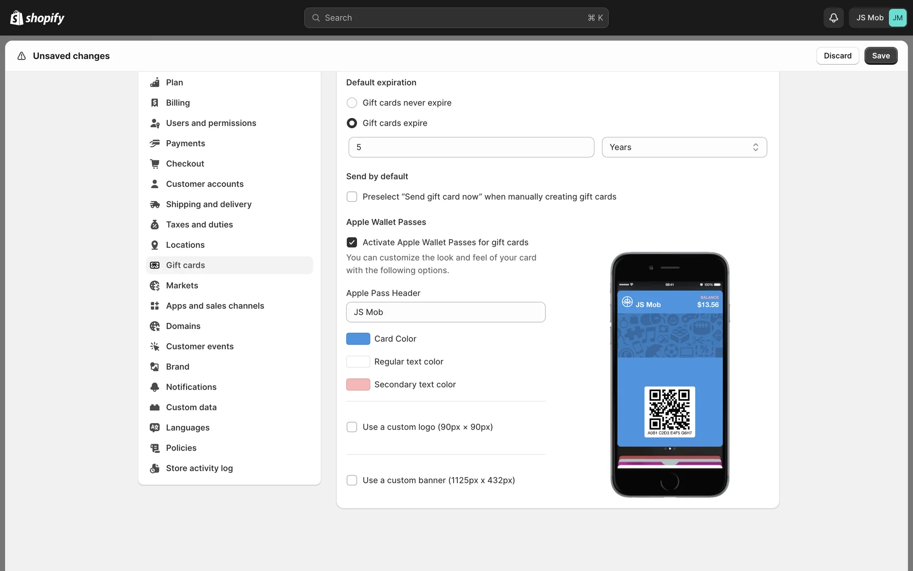Viewport: 913px width, 571px height.
Task: Select Gift cards never expire option
Action: (x=352, y=103)
